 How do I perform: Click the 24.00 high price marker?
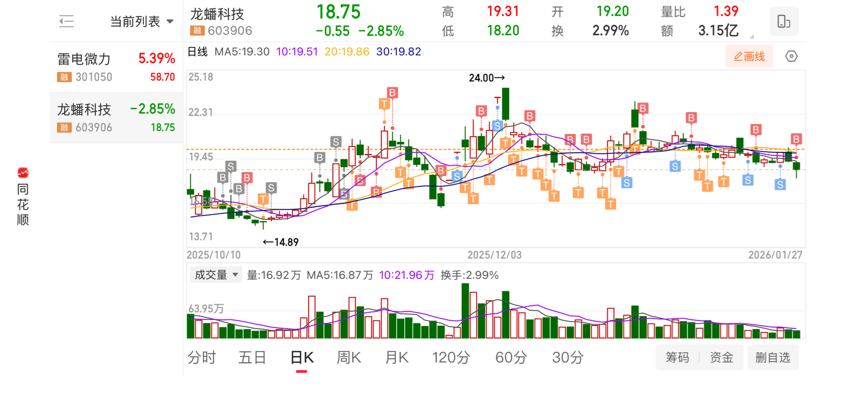[x=487, y=78]
